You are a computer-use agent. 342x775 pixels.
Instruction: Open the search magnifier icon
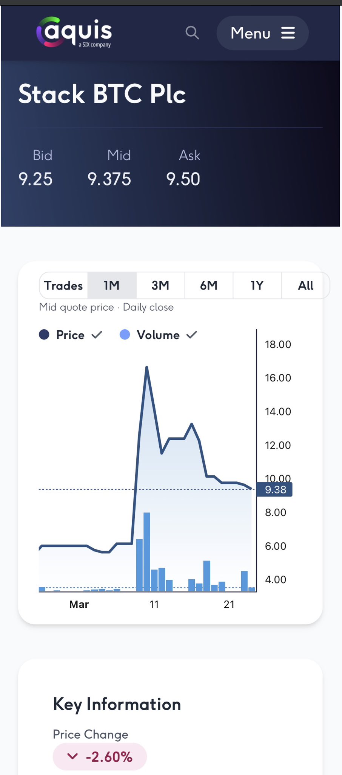[192, 33]
